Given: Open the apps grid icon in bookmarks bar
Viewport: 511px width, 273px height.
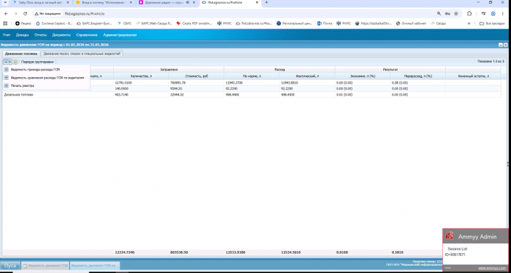Looking at the screenshot, I should (5, 23).
